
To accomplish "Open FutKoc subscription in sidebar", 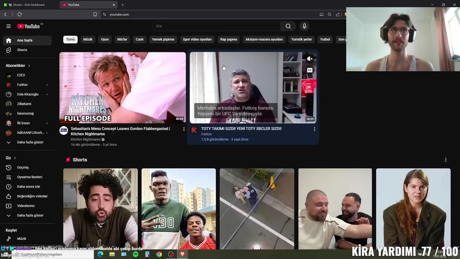I will click(x=27, y=85).
